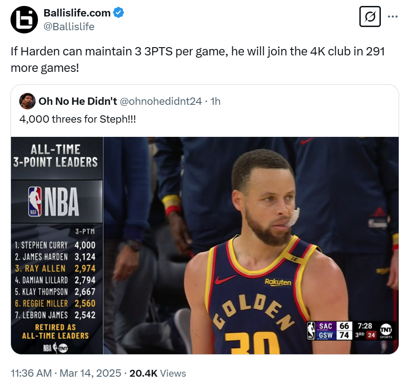Open the three-dot more options menu
Viewport: 406px width, 384px height.
(393, 16)
